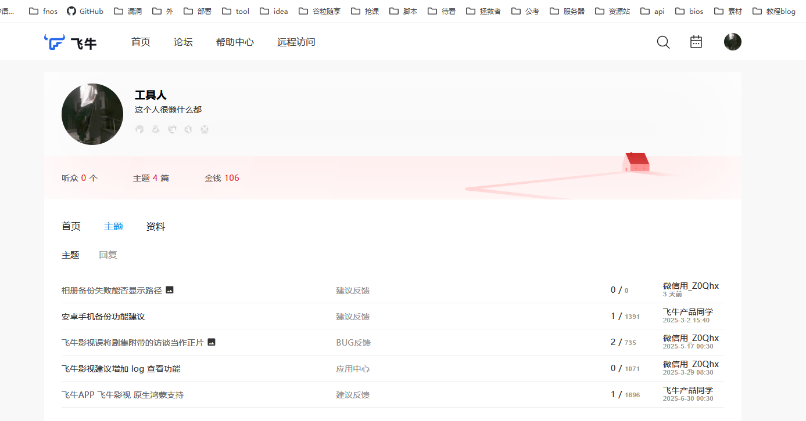This screenshot has width=806, height=421.
Task: Click the BUG反馈 category link
Action: (353, 343)
